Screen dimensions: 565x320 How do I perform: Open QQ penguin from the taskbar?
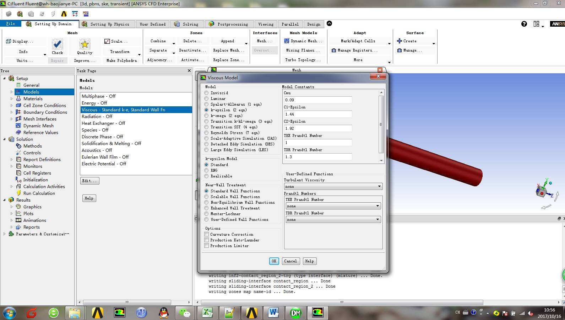(x=163, y=313)
